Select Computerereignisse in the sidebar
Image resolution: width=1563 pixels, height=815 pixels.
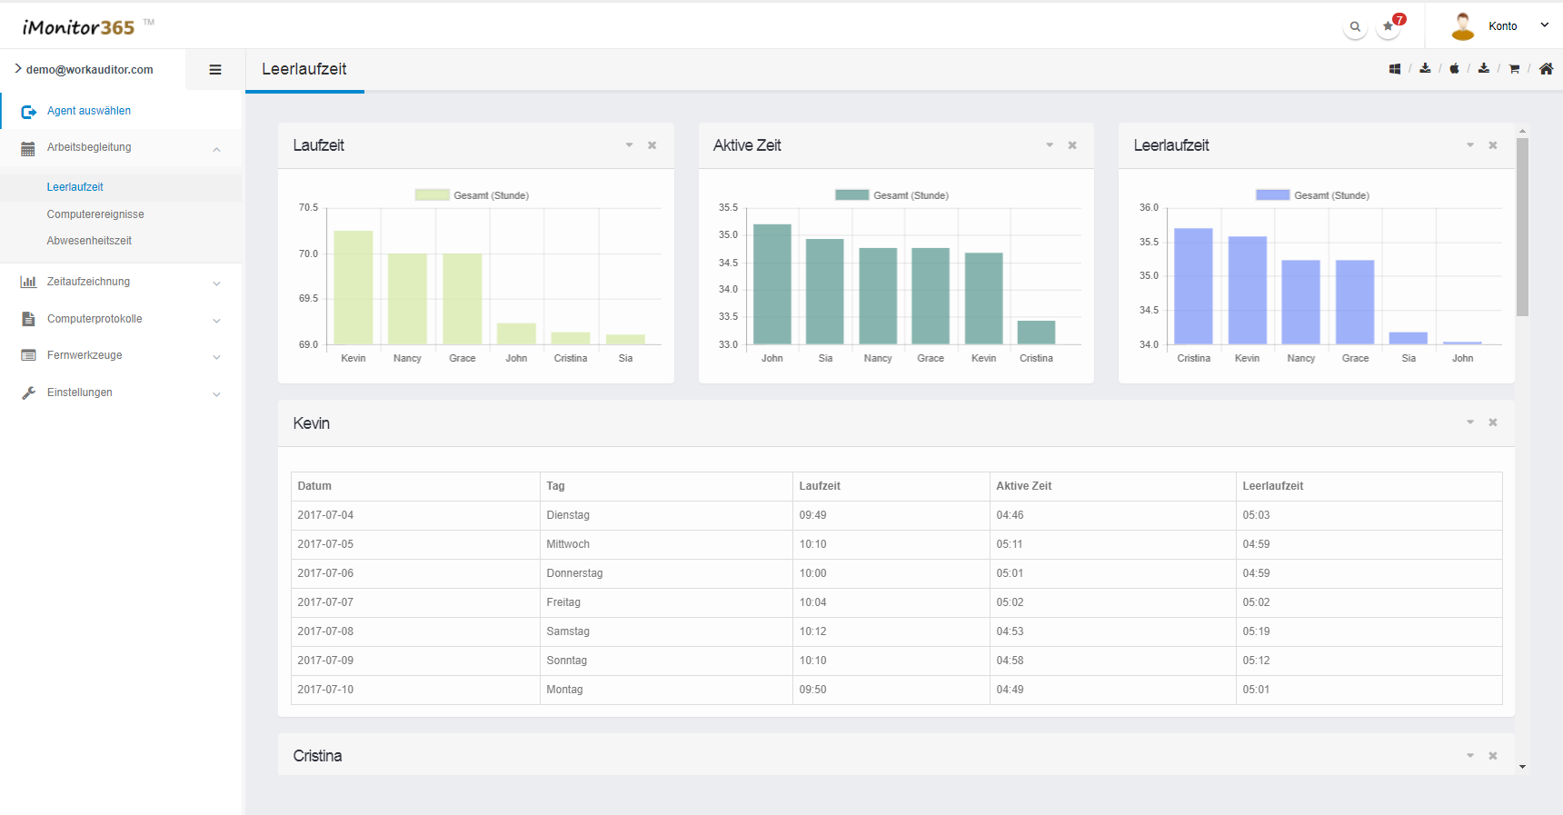click(95, 214)
